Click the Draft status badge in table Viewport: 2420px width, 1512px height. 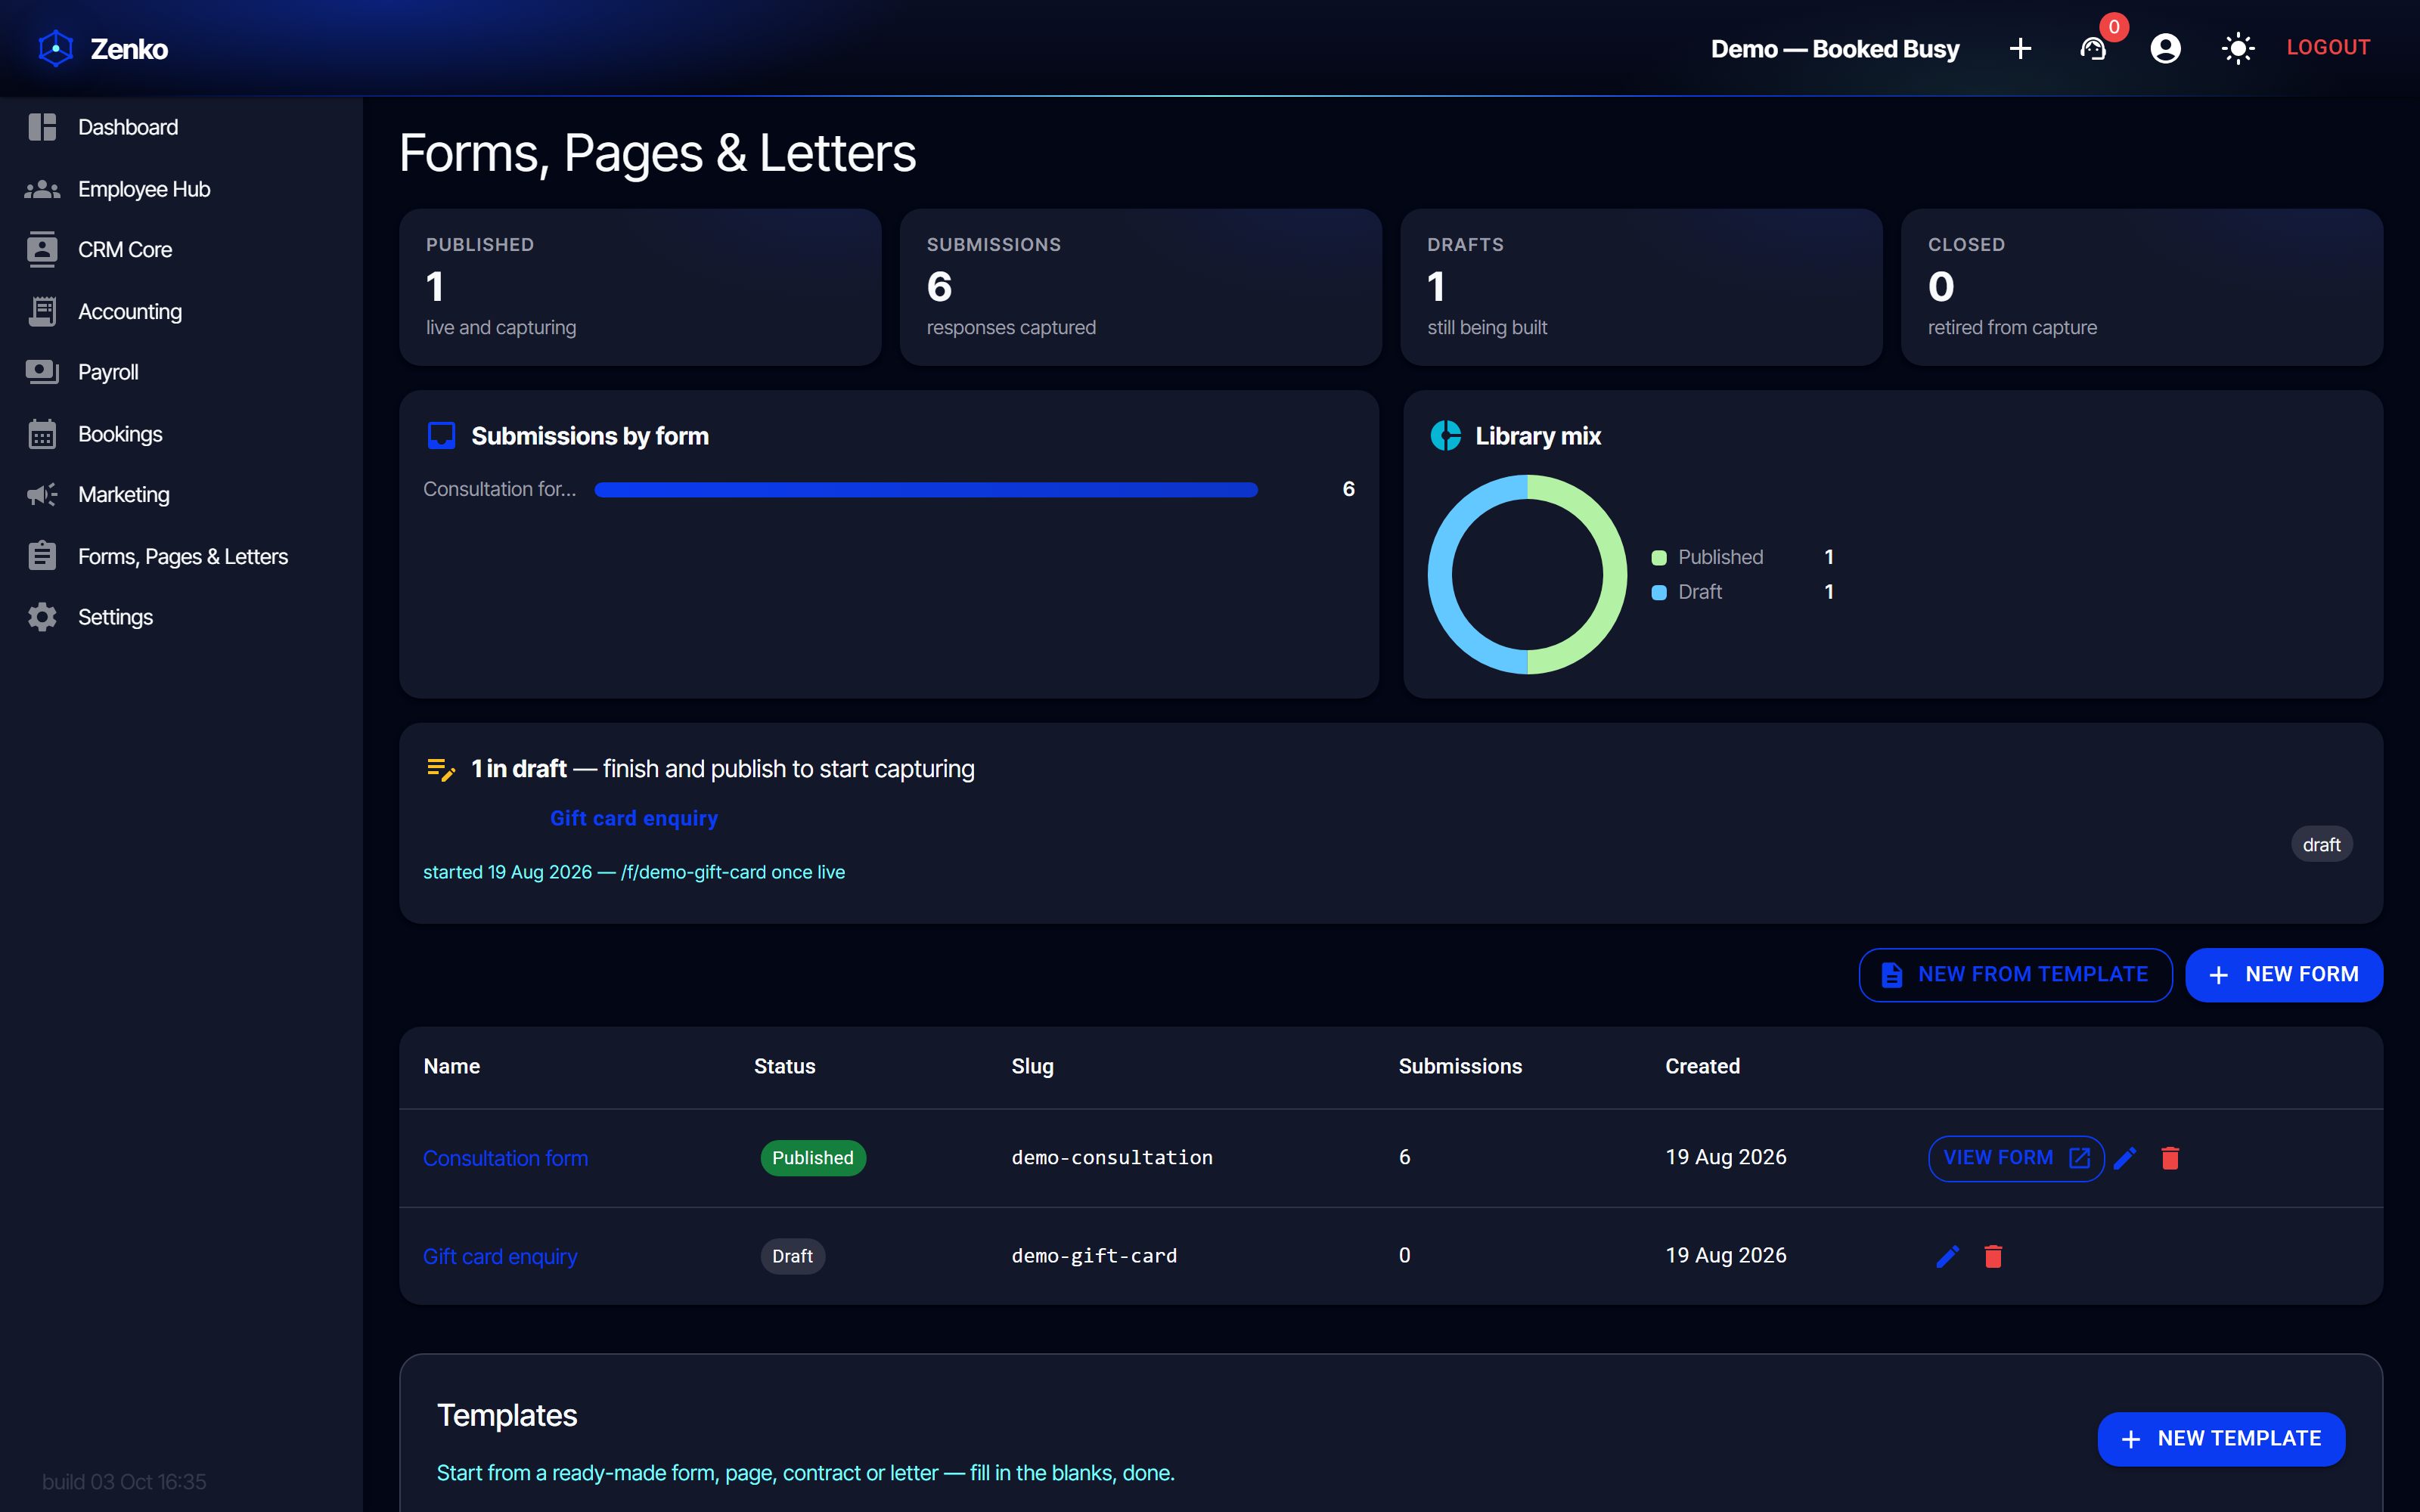(x=793, y=1256)
